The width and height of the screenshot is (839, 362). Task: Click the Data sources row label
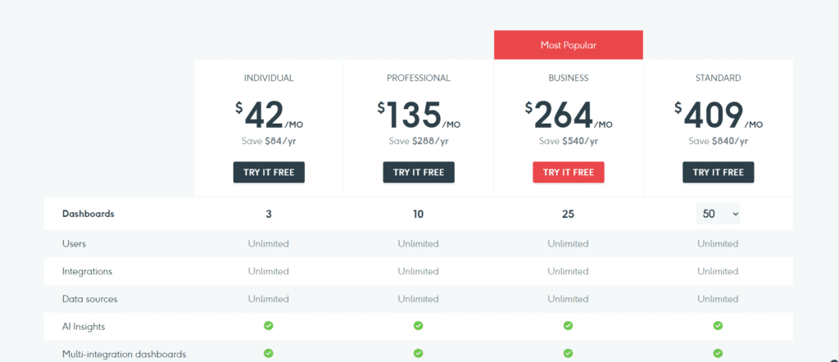[x=93, y=299]
